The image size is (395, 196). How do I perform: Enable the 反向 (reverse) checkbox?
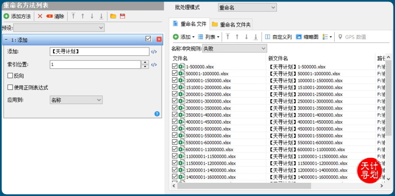tap(10, 76)
